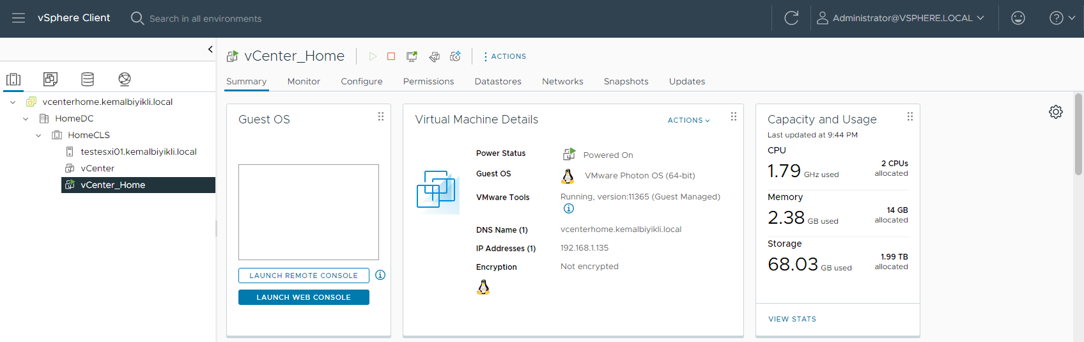Collapse the left navigation pane

pyautogui.click(x=210, y=49)
